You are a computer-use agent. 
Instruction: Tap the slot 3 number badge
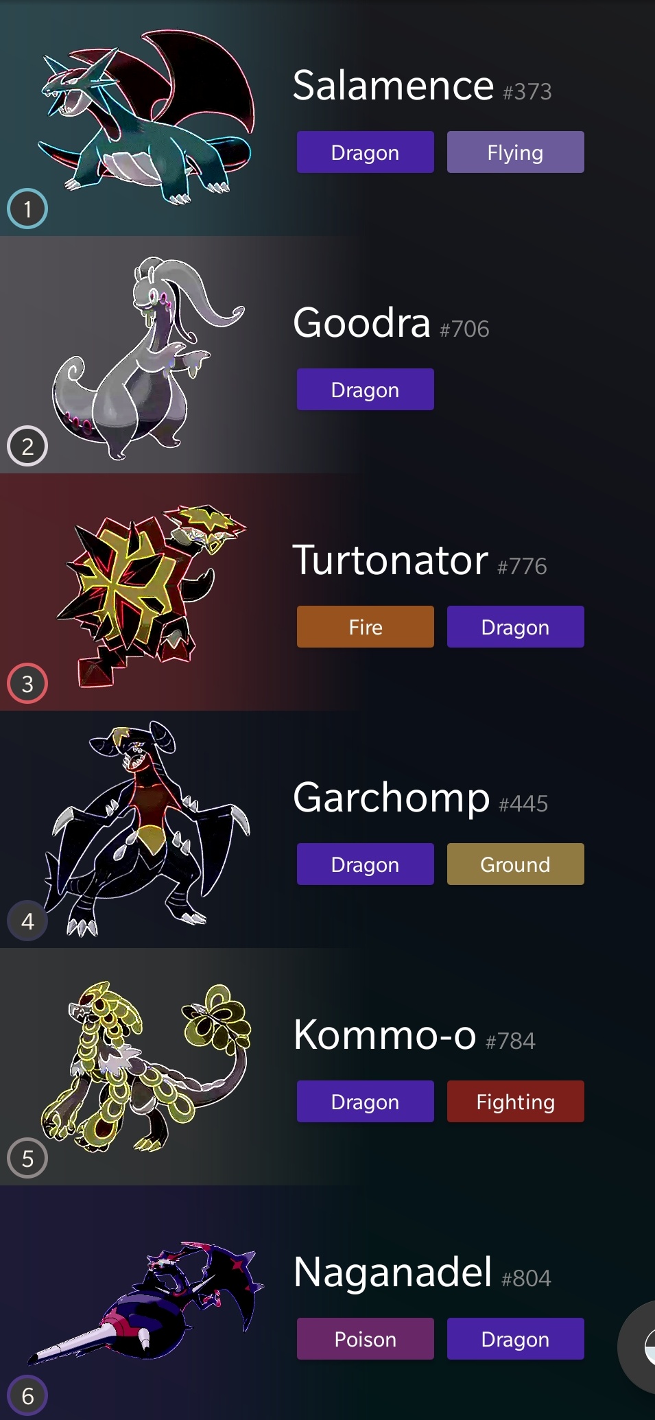[27, 683]
